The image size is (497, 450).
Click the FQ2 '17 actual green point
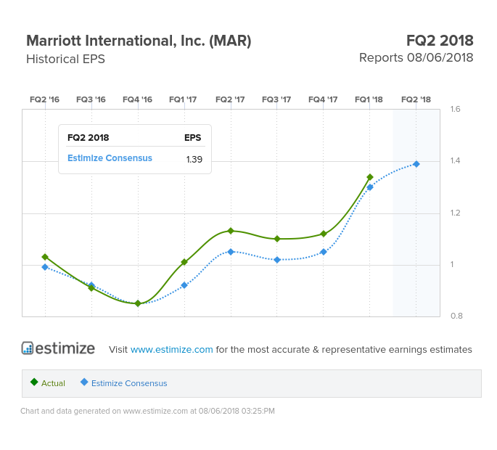point(231,231)
